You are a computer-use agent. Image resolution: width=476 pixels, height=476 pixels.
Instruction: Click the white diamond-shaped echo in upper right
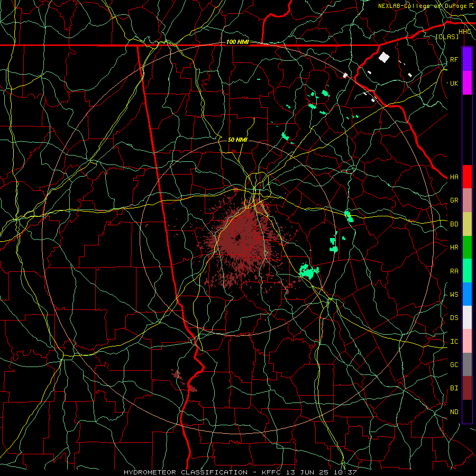(x=384, y=57)
